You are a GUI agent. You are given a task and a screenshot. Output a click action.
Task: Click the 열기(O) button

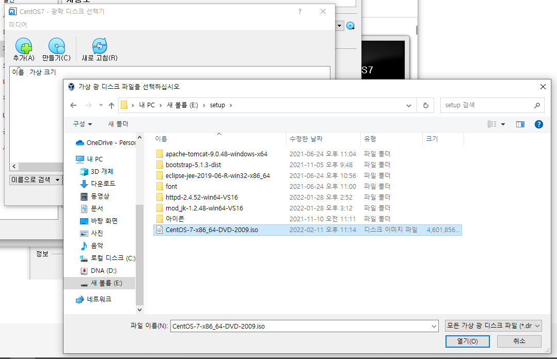(467, 341)
